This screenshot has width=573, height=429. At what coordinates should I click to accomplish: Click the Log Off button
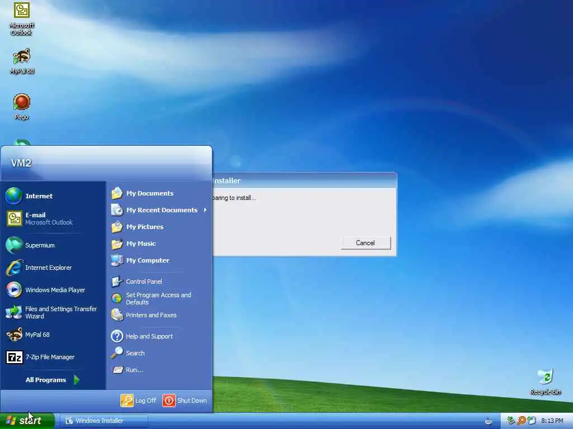pyautogui.click(x=139, y=400)
